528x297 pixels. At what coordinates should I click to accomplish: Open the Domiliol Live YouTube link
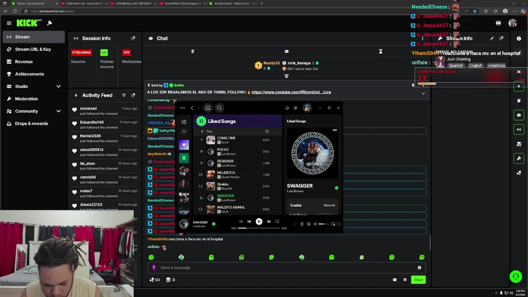(291, 92)
